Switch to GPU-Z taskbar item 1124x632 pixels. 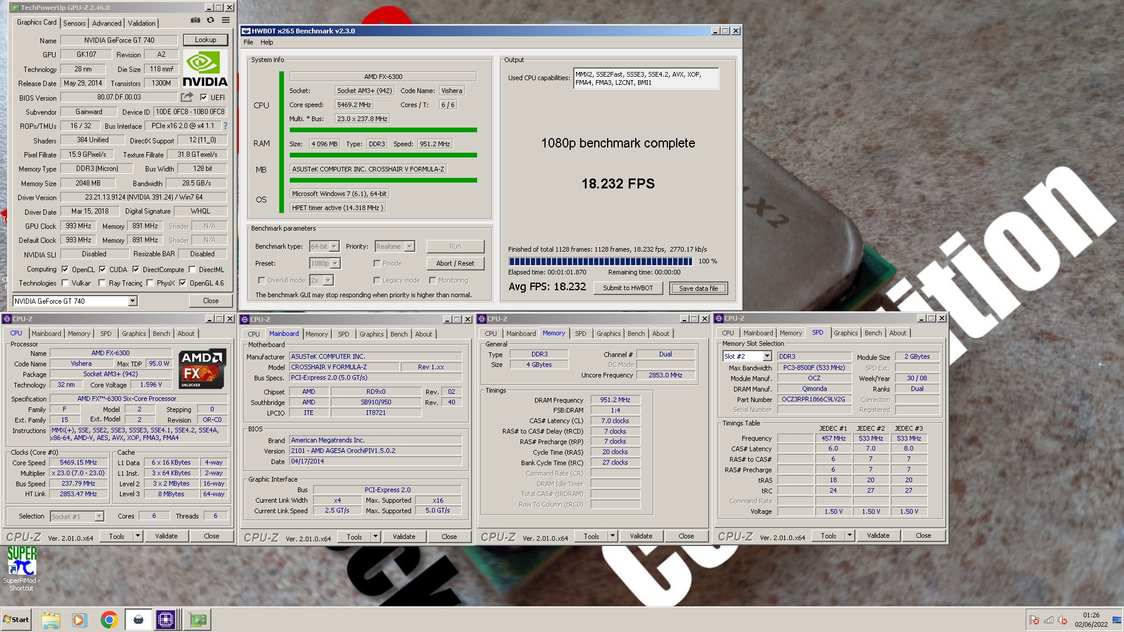coord(198,620)
